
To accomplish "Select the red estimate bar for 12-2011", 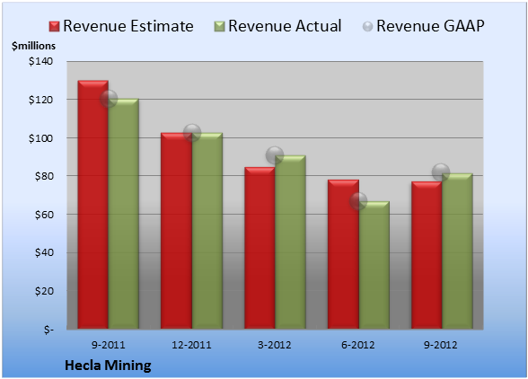I will coord(176,231).
